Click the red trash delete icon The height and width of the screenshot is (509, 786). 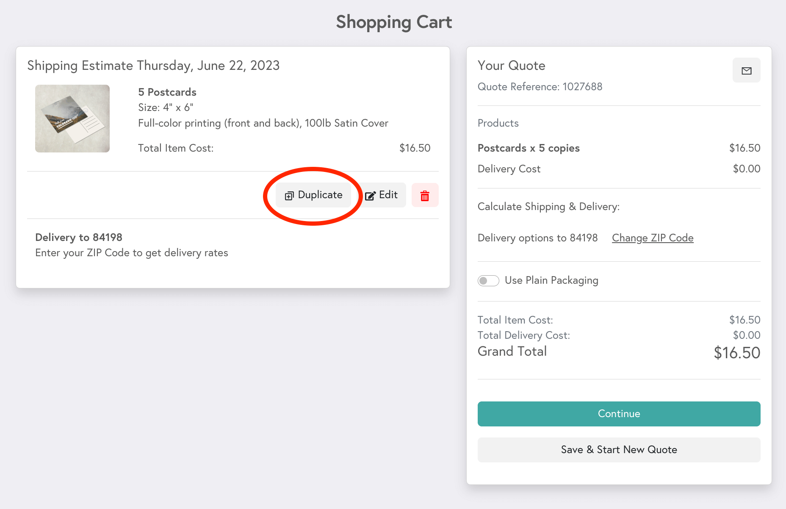pos(425,195)
